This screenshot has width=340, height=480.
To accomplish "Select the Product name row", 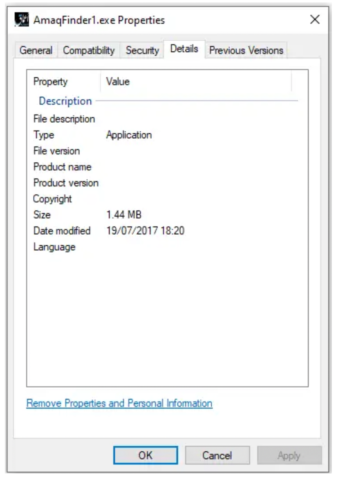I will pyautogui.click(x=167, y=167).
